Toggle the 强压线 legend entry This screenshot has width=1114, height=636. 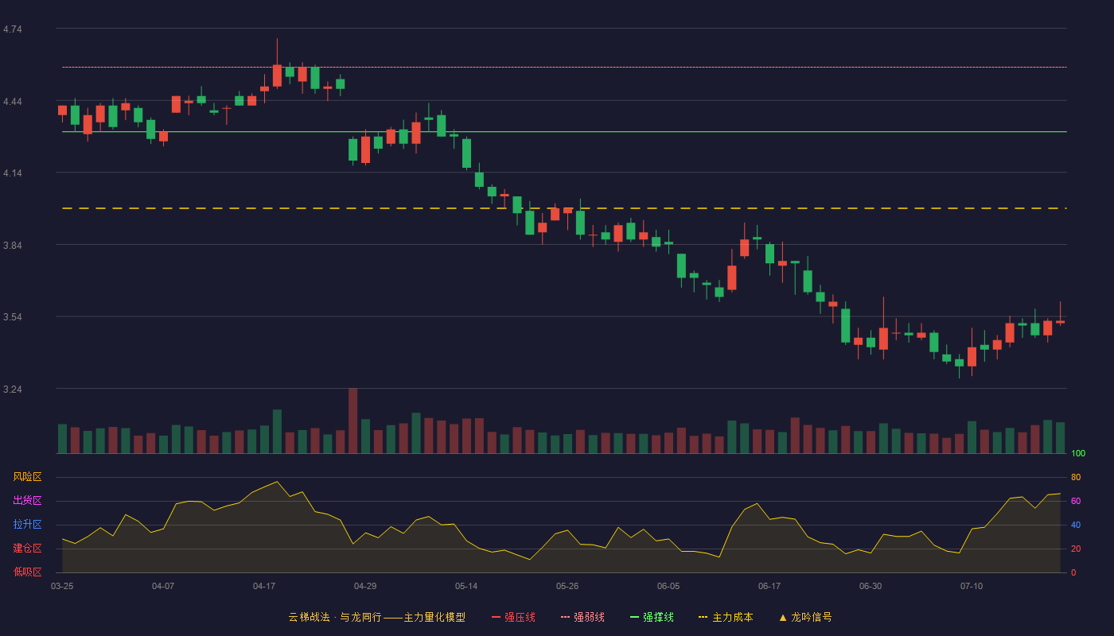pos(513,617)
